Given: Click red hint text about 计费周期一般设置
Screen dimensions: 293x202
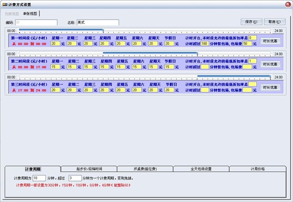Looking at the screenshot, I should (73, 185).
